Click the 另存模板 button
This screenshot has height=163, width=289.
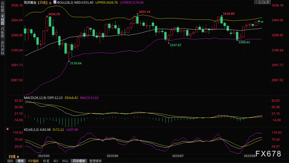(x=79, y=161)
